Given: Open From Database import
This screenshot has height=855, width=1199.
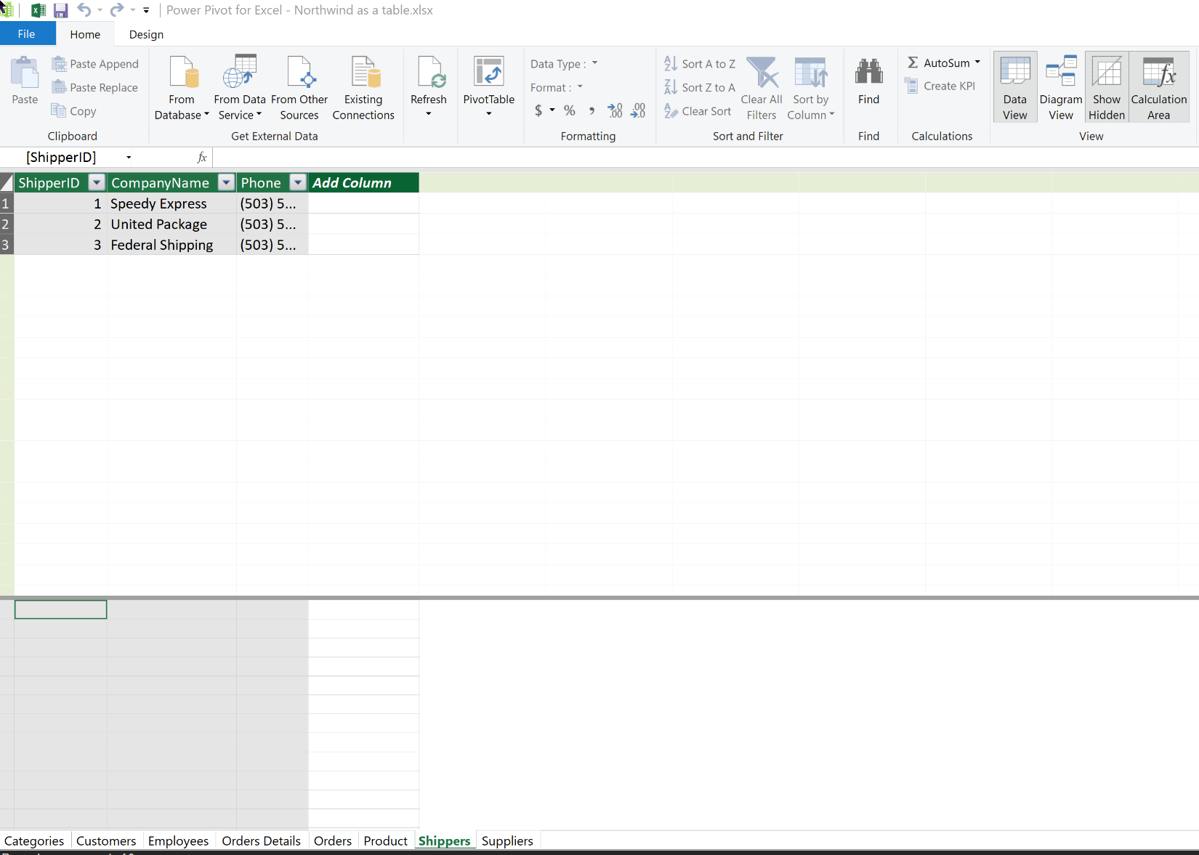Looking at the screenshot, I should 182,87.
